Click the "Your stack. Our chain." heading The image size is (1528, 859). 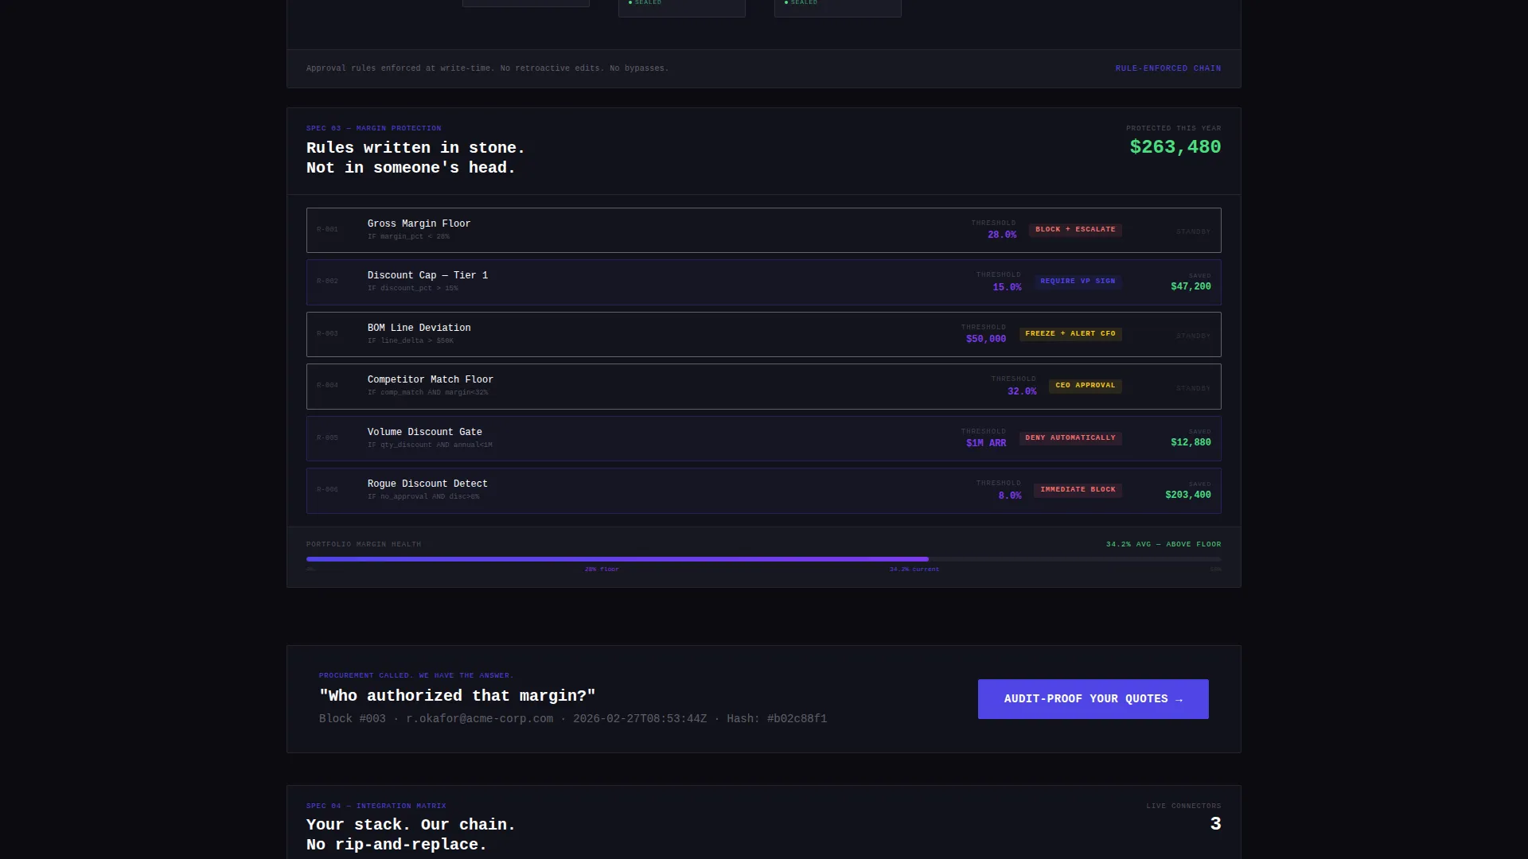coord(411,834)
